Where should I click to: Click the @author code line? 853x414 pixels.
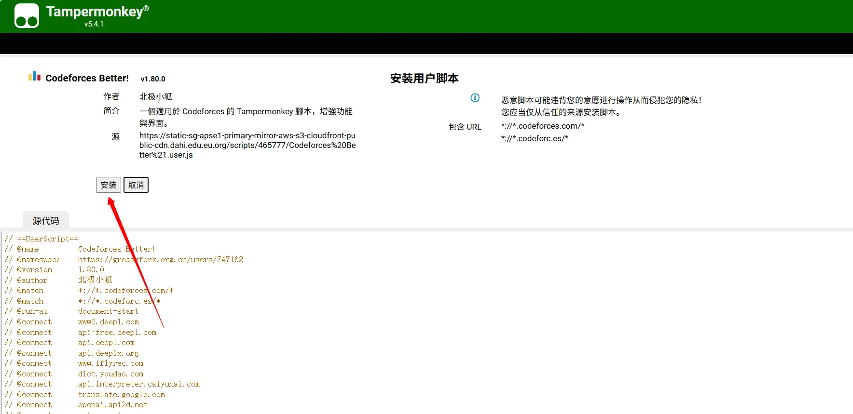(58, 280)
